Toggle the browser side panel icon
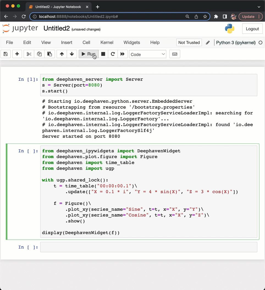The image size is (265, 290). click(x=225, y=17)
